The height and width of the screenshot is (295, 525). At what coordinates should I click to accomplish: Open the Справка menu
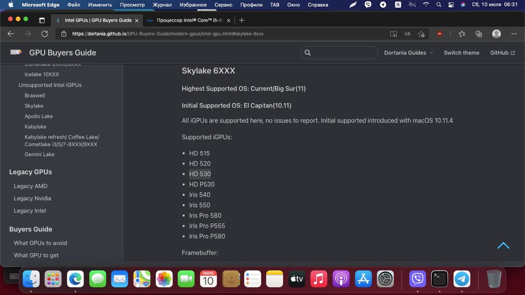(x=317, y=5)
